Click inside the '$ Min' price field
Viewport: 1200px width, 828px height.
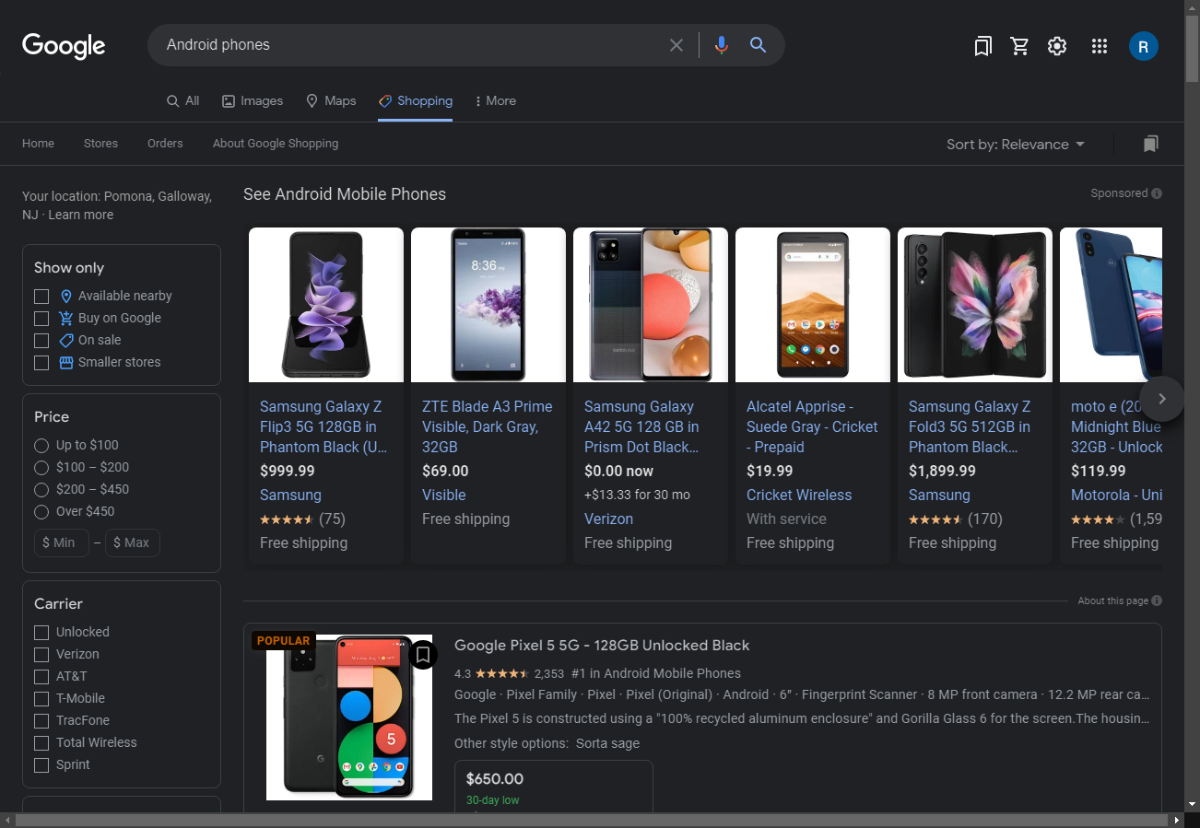[61, 542]
